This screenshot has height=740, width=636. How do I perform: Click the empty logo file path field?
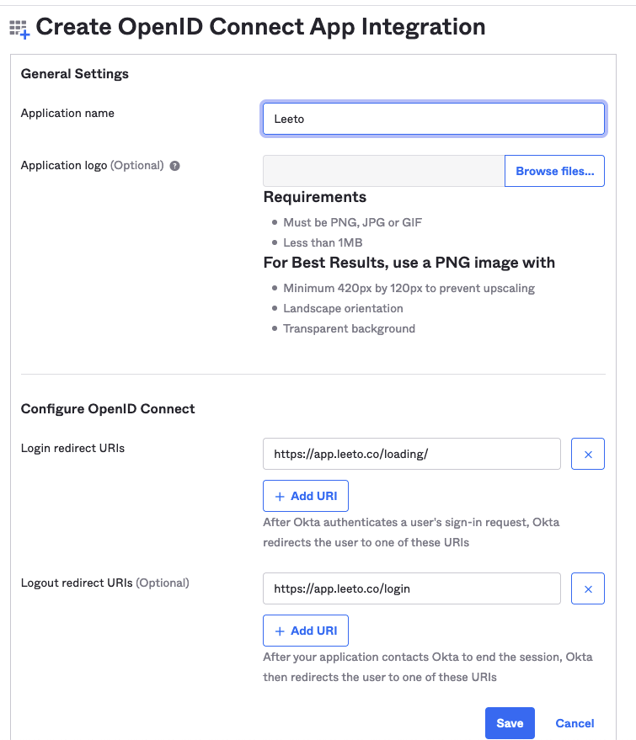pyautogui.click(x=383, y=171)
